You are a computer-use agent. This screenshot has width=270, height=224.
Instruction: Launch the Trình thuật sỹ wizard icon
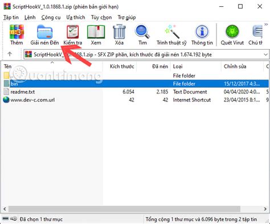coord(171,31)
